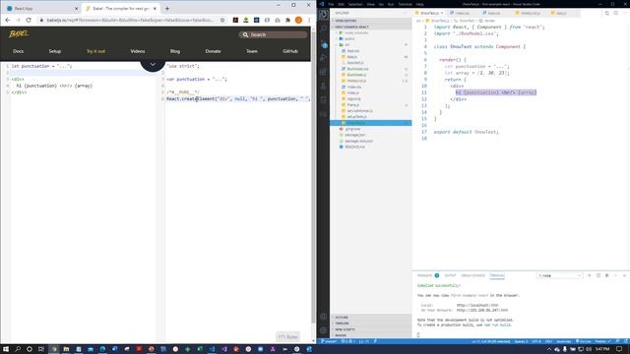630x354 pixels.
Task: Click Team link in Babel navigation
Action: (252, 51)
